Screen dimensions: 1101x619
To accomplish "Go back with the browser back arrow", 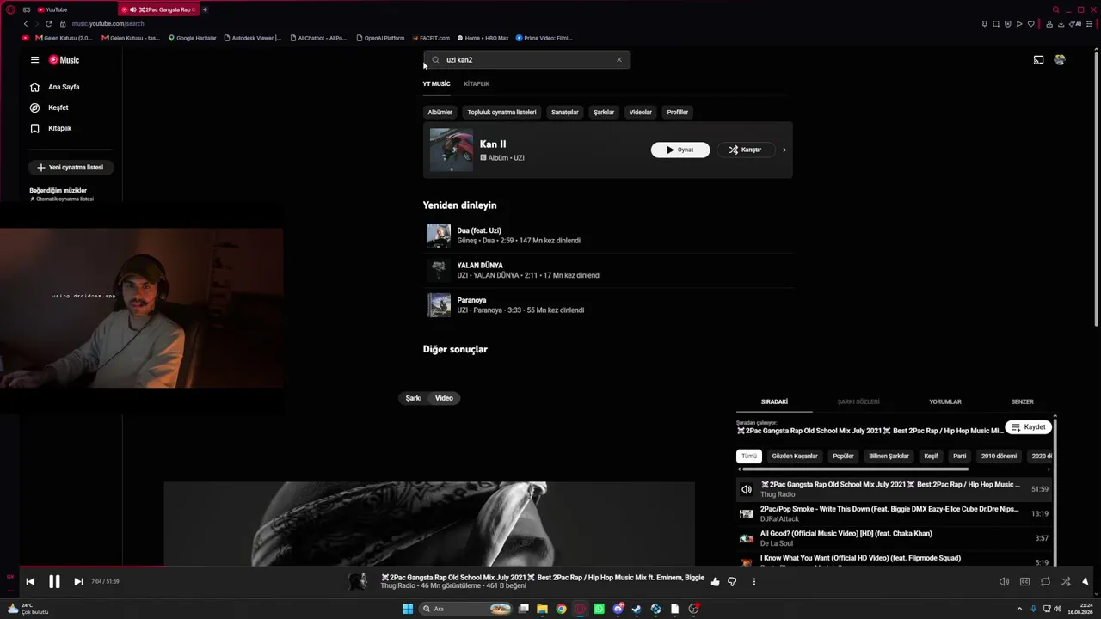I will coord(26,24).
